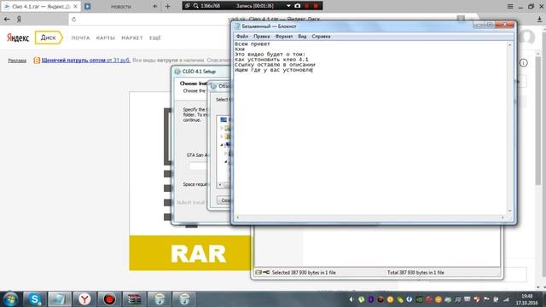Screen dimensions: 546x307
Task: Switch to the Новости browser tab
Action: [121, 6]
